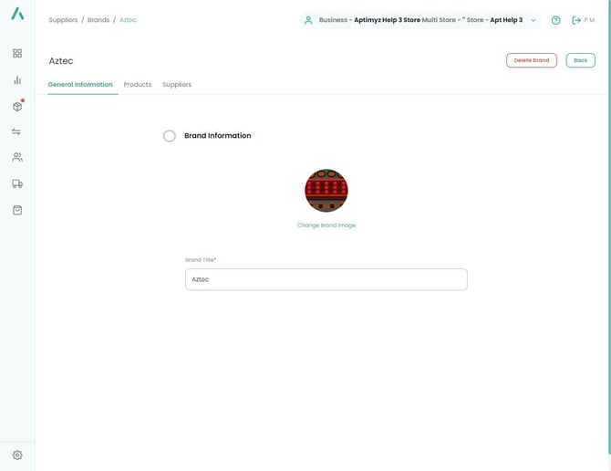Click the logout arrow icon
611x471 pixels.
click(576, 20)
